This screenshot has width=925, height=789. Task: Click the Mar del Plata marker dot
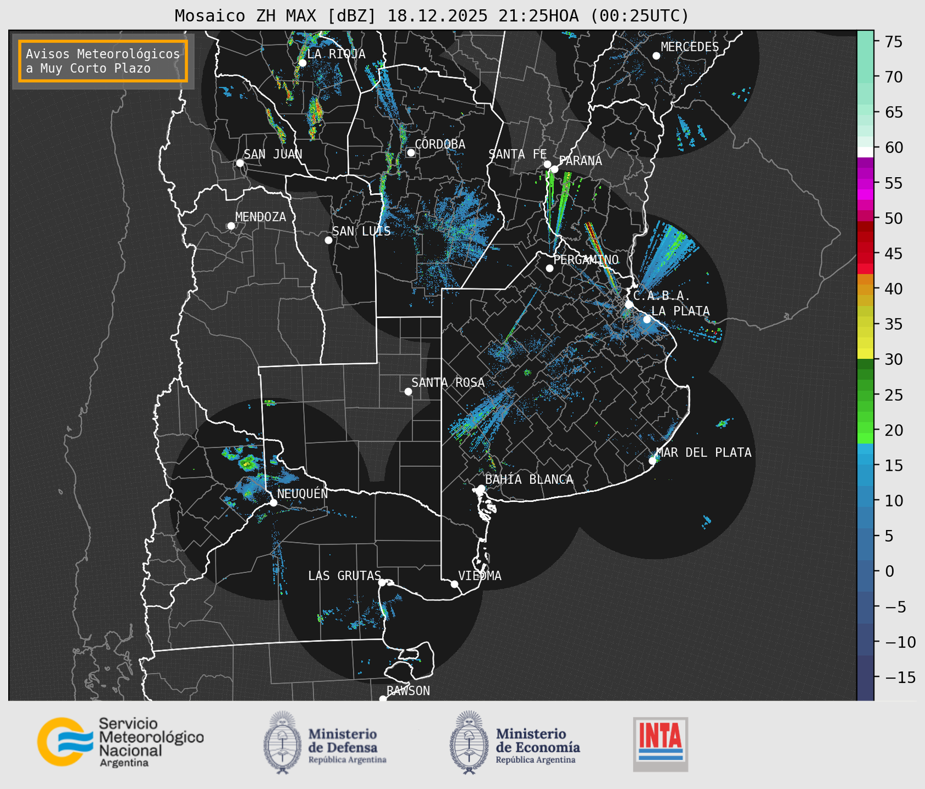pos(652,461)
